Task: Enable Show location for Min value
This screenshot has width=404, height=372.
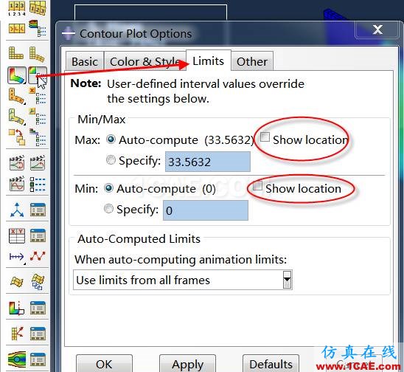Action: pos(257,186)
